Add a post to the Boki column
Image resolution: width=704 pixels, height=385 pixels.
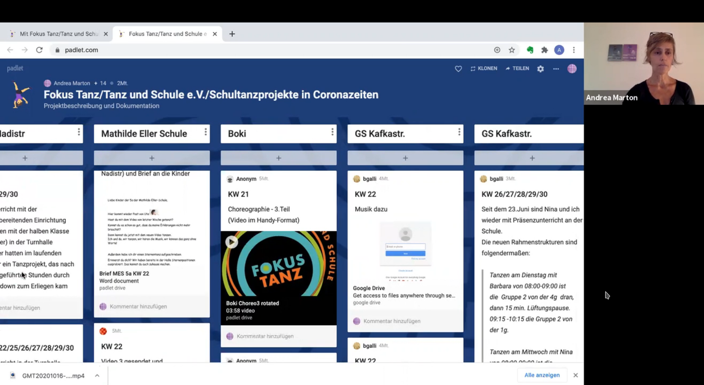(279, 158)
